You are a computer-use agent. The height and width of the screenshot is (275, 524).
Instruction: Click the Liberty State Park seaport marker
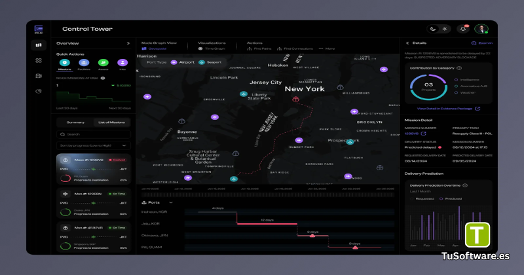(x=244, y=94)
